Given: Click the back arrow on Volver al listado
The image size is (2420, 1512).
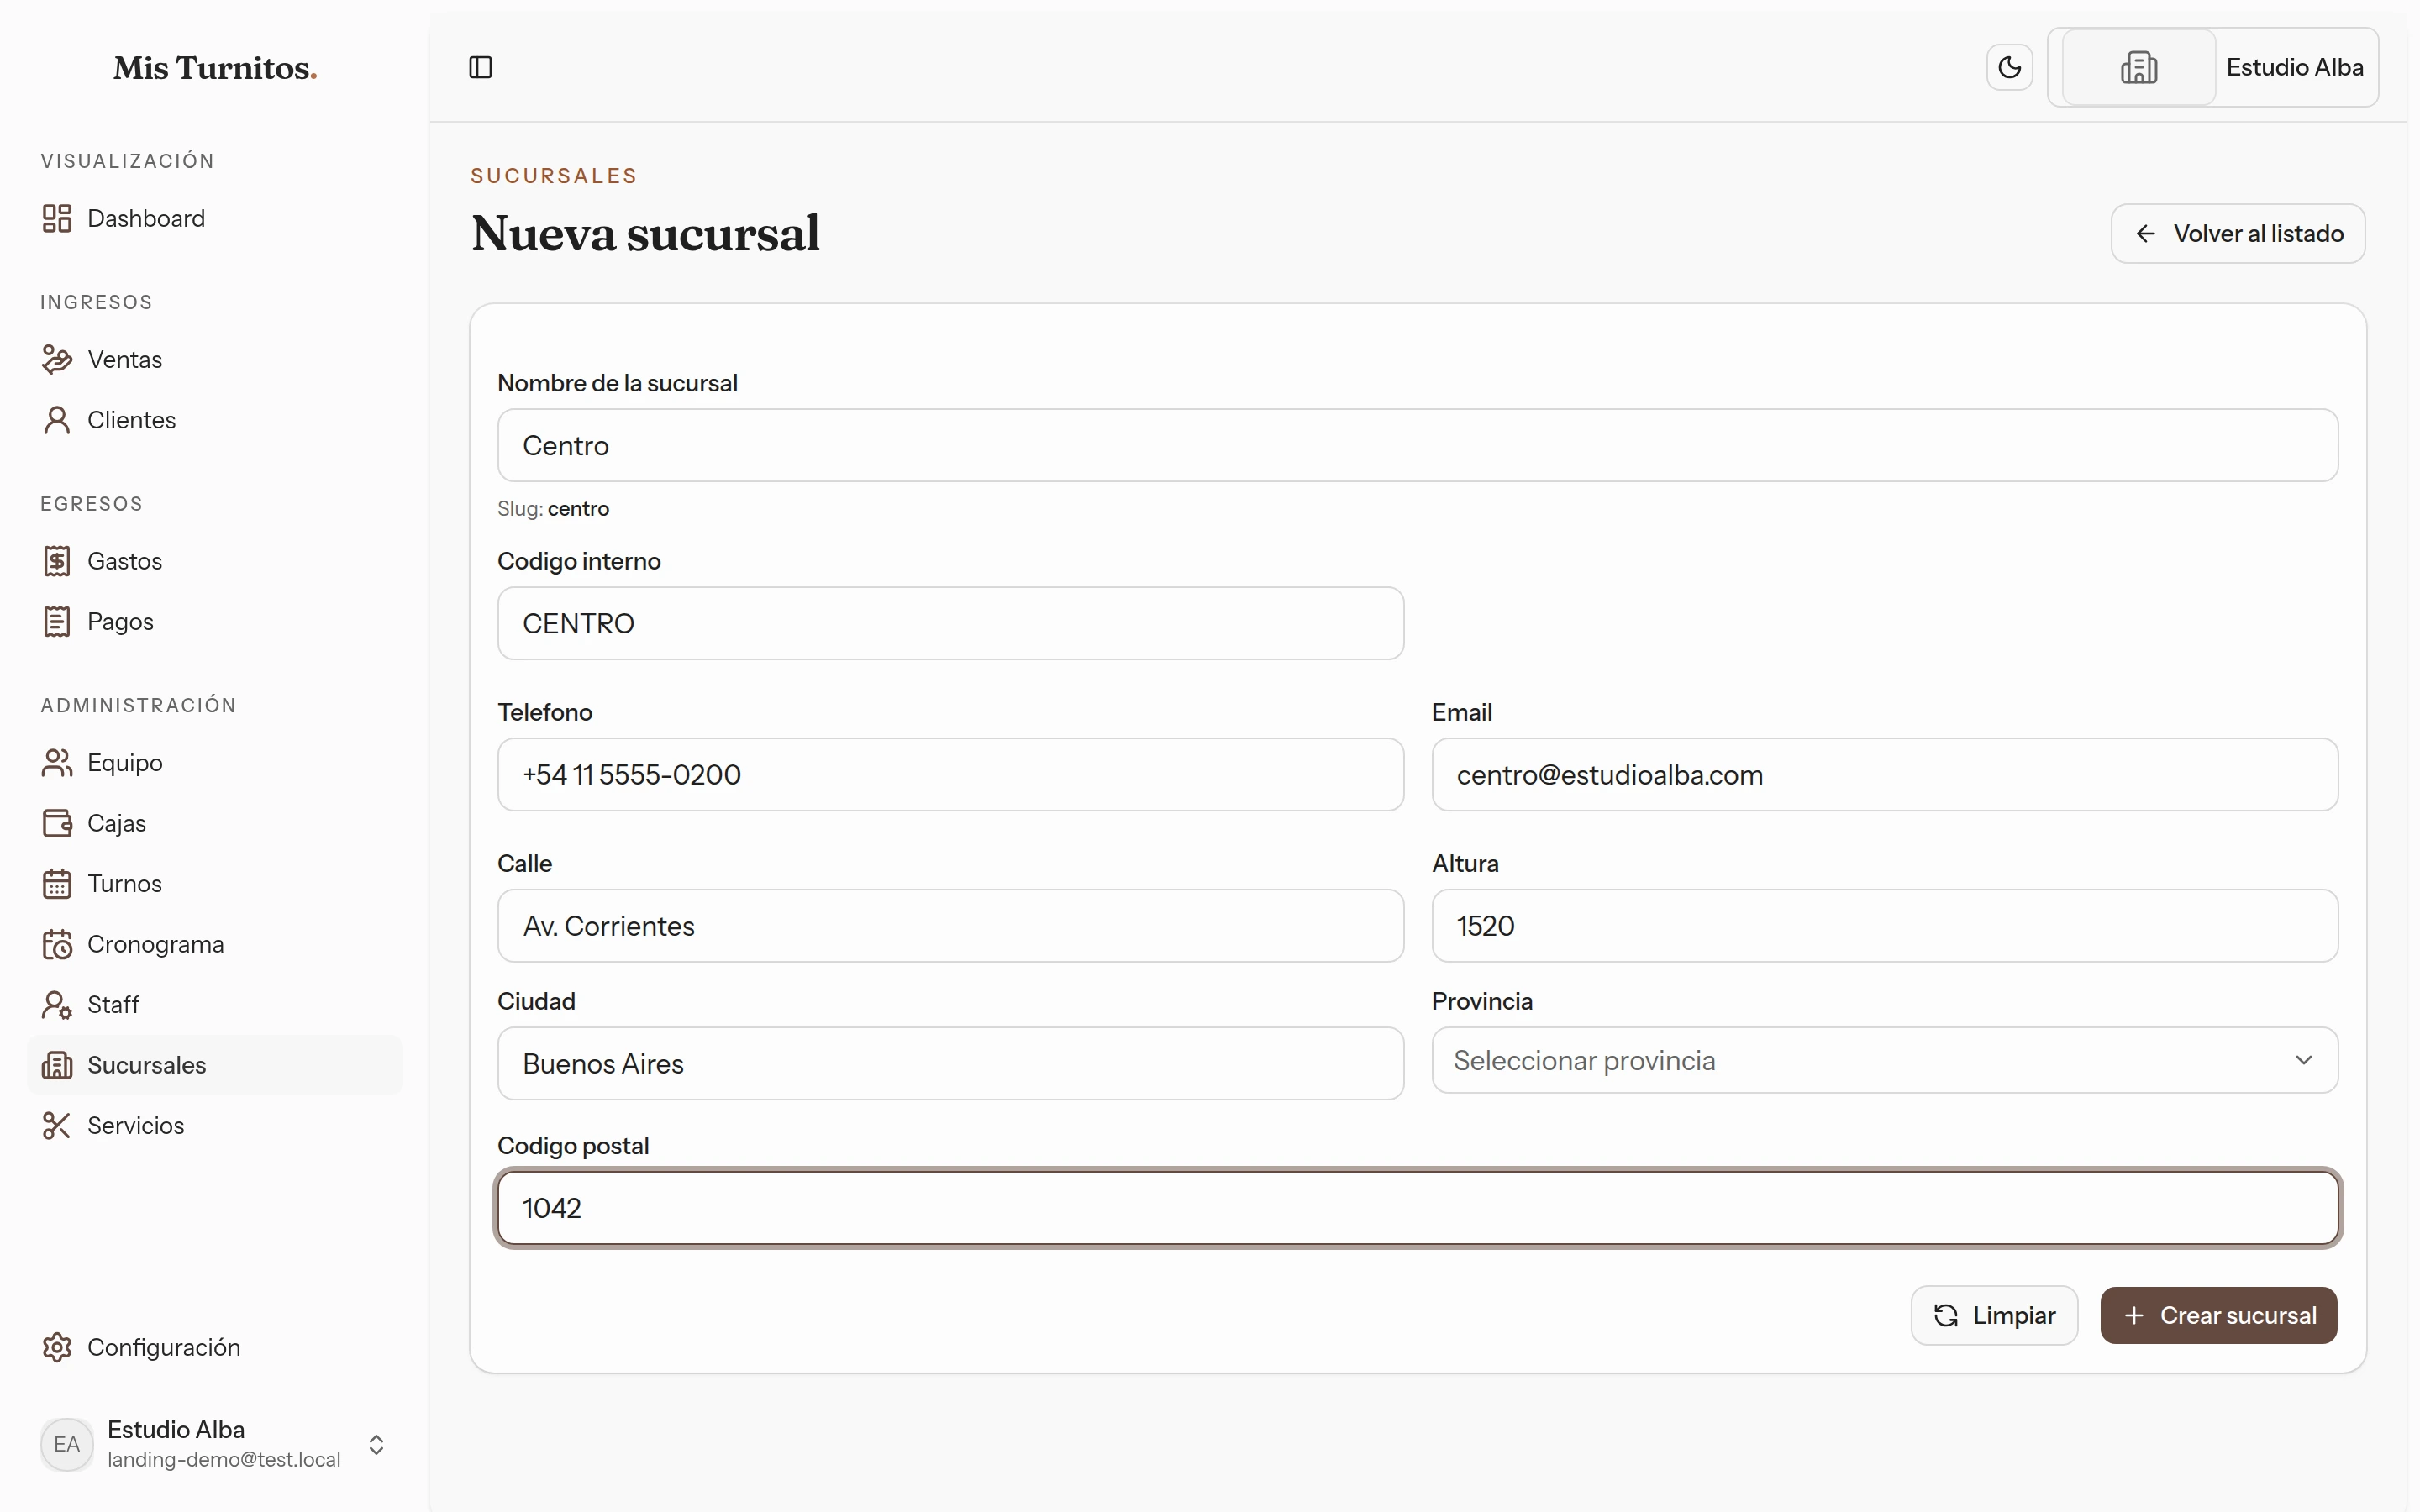Looking at the screenshot, I should point(2146,233).
